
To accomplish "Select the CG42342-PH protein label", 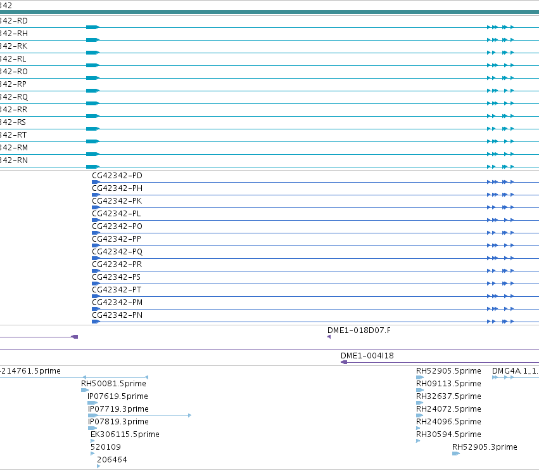I will (117, 188).
